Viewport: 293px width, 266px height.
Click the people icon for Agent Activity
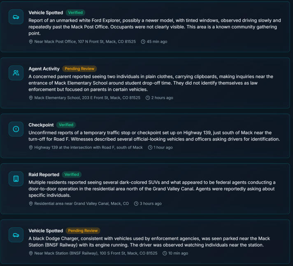pos(16,73)
